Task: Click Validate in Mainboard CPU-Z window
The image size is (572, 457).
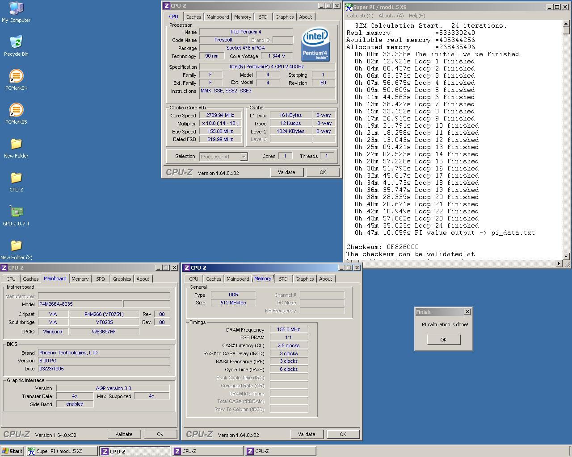Action: tap(124, 434)
